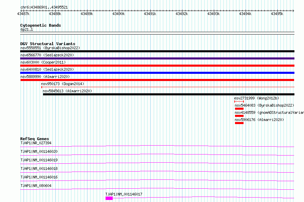Click the purple bar of nsv6566770
The height and width of the screenshot is (202, 304).
point(157,58)
